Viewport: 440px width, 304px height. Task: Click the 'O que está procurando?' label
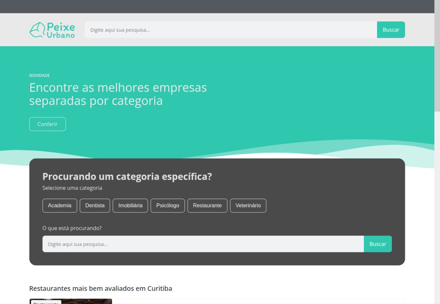tap(72, 228)
